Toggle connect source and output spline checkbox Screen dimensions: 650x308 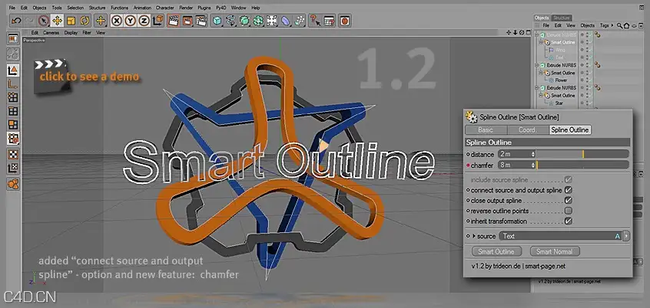click(x=569, y=190)
